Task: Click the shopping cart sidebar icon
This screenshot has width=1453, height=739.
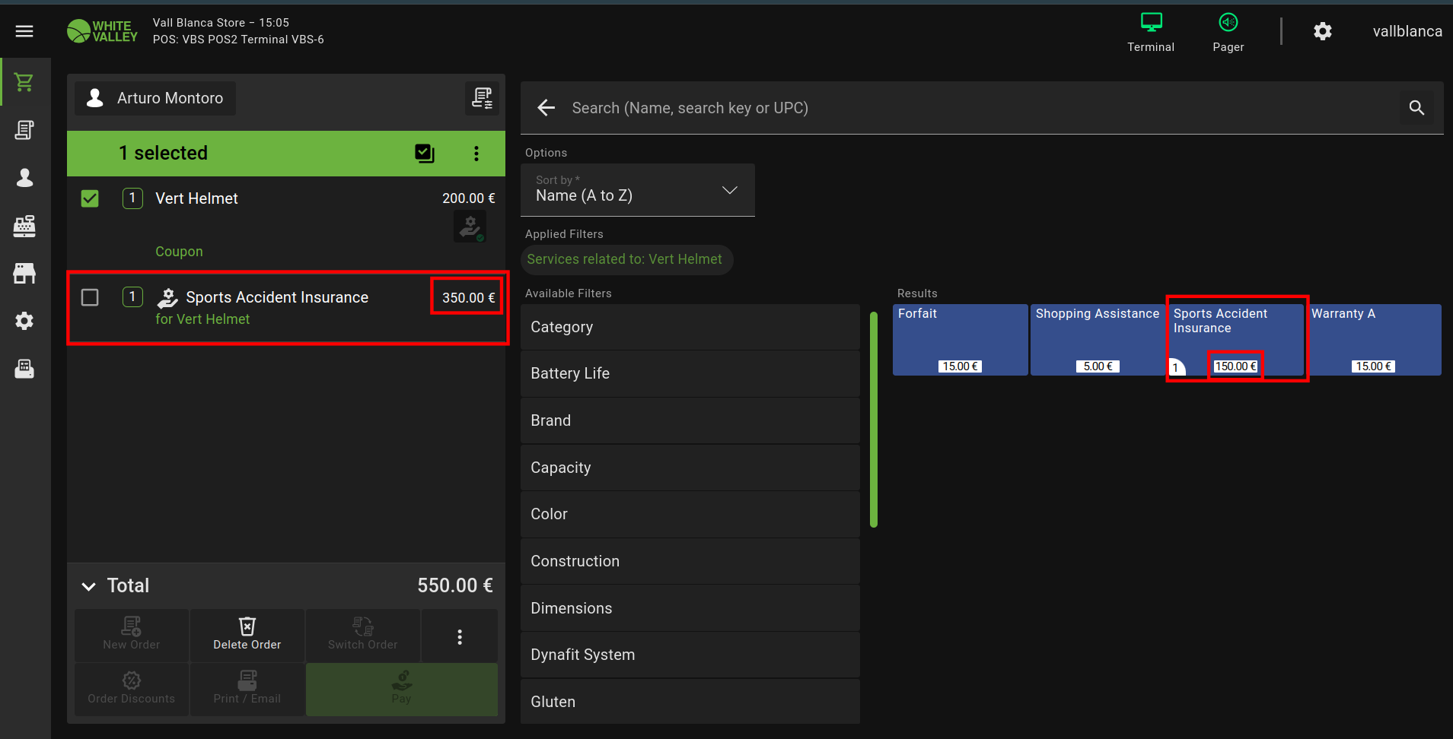Action: click(24, 82)
